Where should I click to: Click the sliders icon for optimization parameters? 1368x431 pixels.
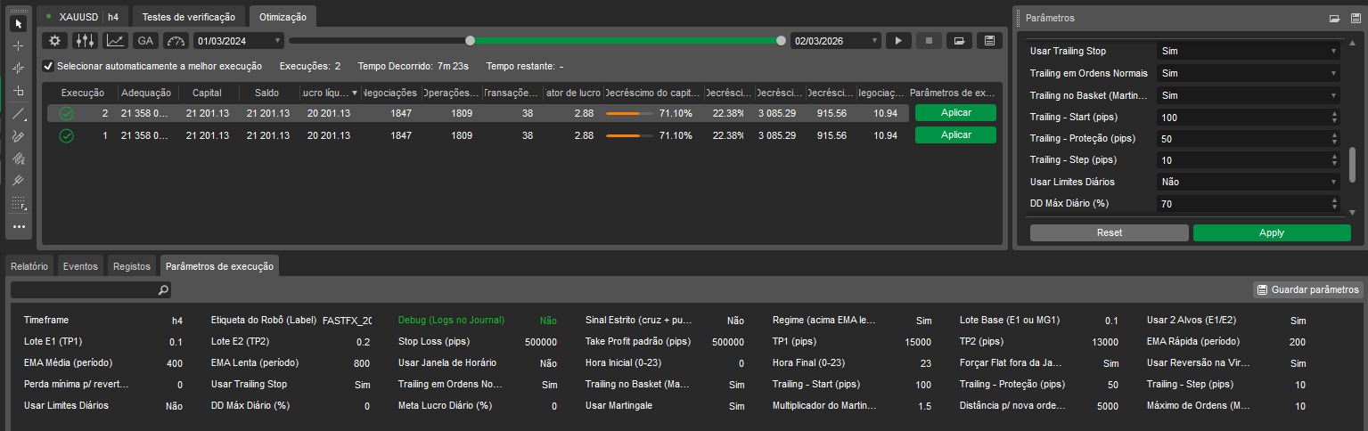(86, 41)
